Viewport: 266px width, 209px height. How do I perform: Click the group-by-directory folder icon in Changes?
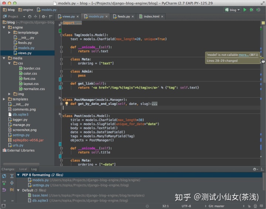pyautogui.click(x=12, y=190)
